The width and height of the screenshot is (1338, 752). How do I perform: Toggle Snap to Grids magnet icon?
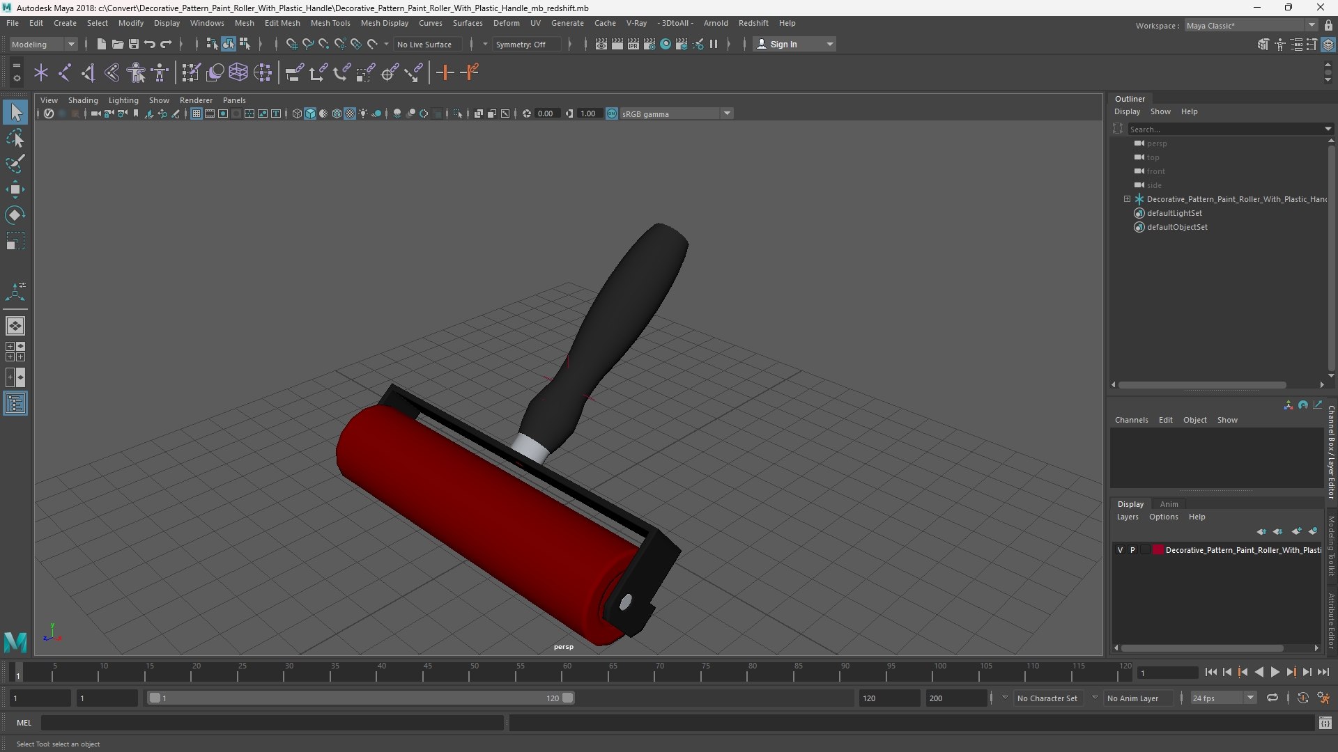[x=291, y=44]
